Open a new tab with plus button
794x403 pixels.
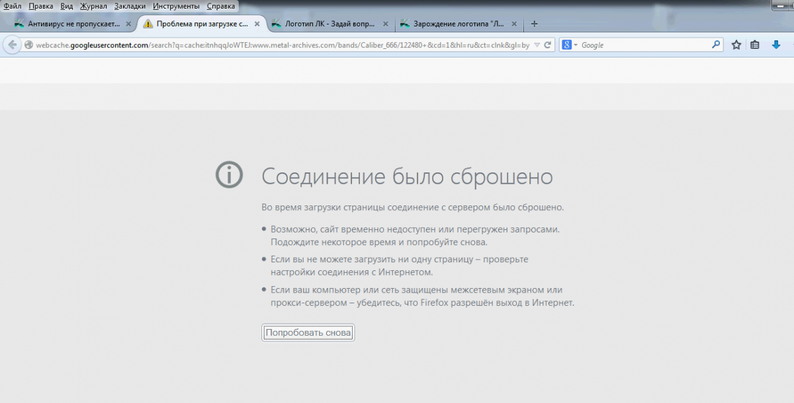pyautogui.click(x=535, y=24)
